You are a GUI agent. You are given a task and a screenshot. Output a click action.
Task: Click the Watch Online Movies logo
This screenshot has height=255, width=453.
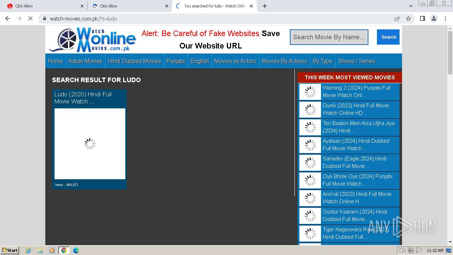[93, 40]
